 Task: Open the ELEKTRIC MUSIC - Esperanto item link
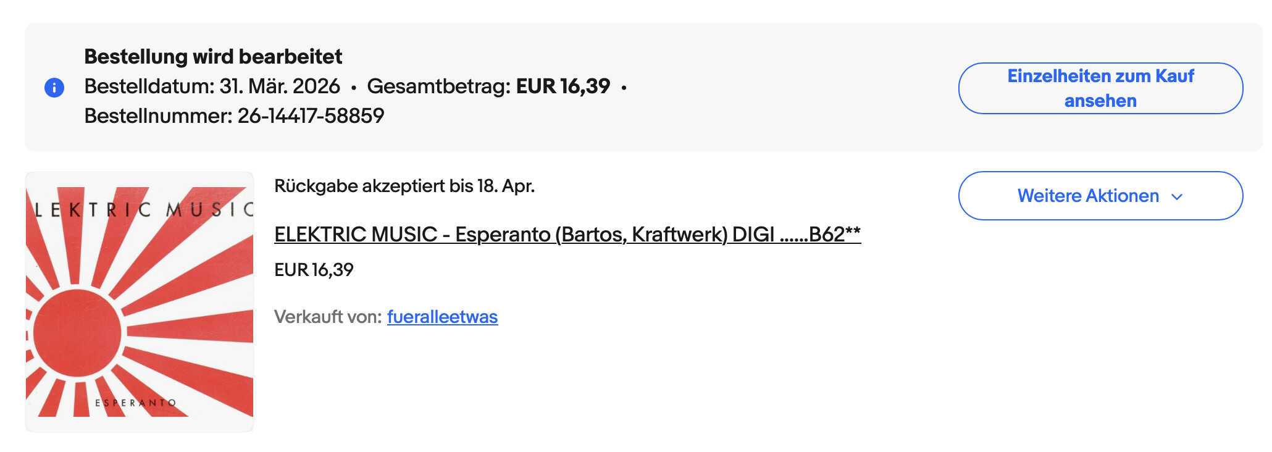click(x=567, y=234)
